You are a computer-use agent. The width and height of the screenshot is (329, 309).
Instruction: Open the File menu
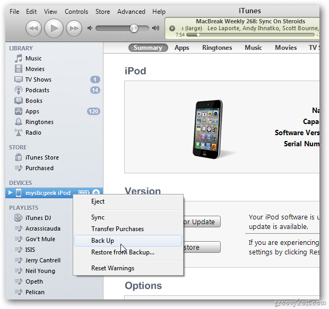tap(14, 12)
